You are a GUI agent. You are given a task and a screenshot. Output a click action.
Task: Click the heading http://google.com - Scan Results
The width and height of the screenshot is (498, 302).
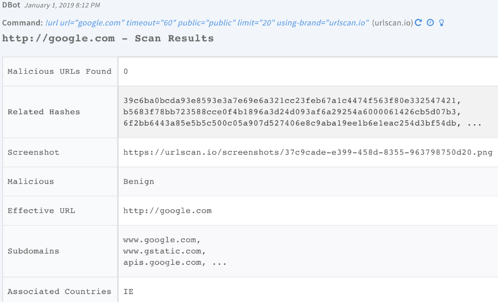click(108, 38)
